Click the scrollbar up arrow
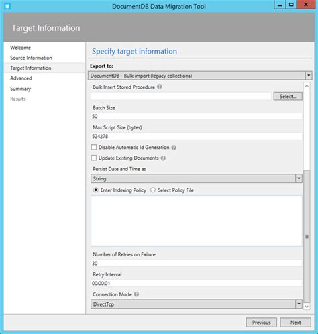Viewport: 318px width, 334px height. click(307, 86)
